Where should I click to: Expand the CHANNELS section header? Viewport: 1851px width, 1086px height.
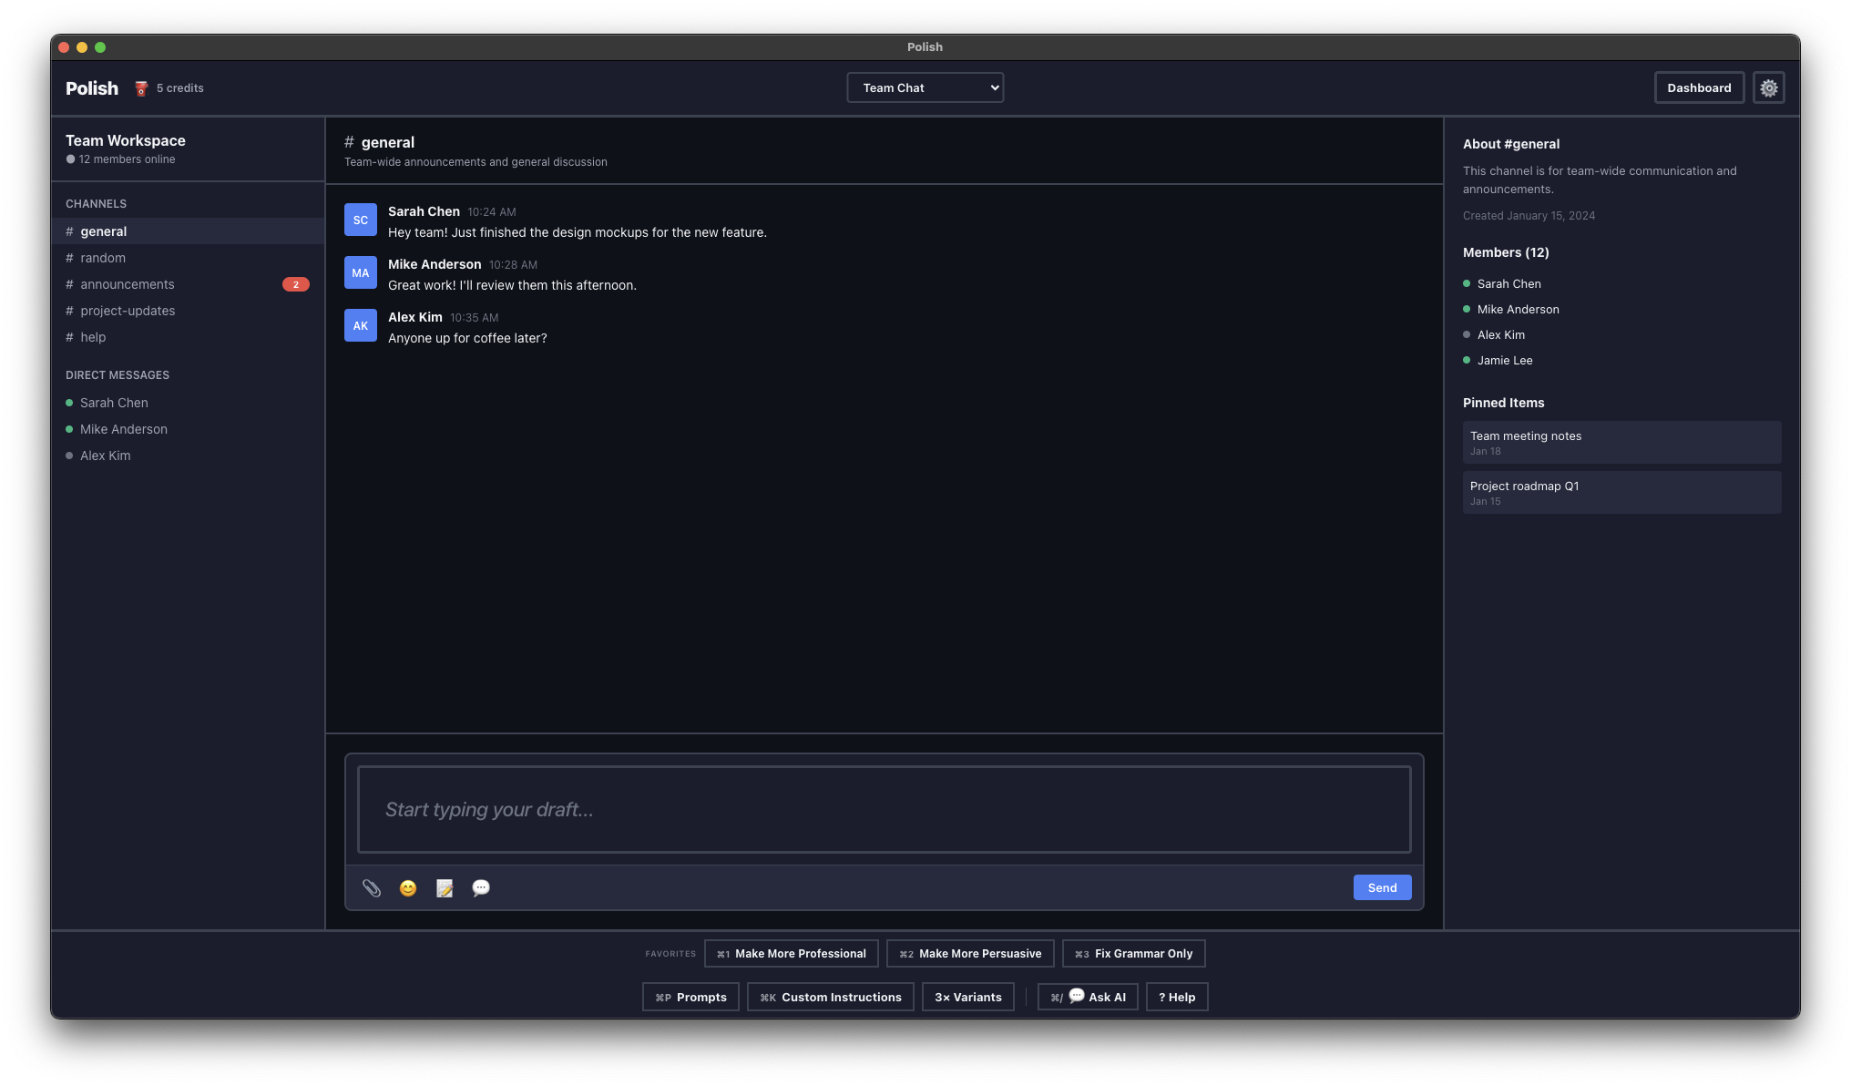pos(95,203)
